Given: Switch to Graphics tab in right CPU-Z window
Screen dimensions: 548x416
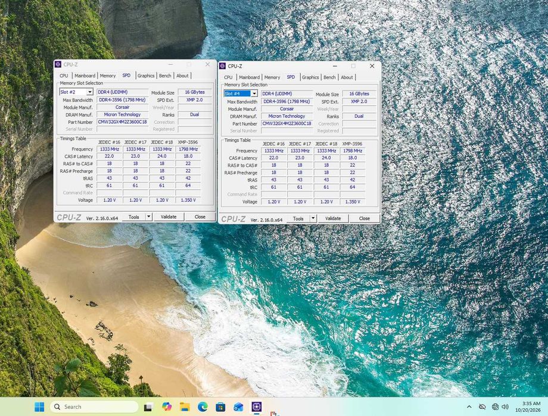Looking at the screenshot, I should click(310, 77).
